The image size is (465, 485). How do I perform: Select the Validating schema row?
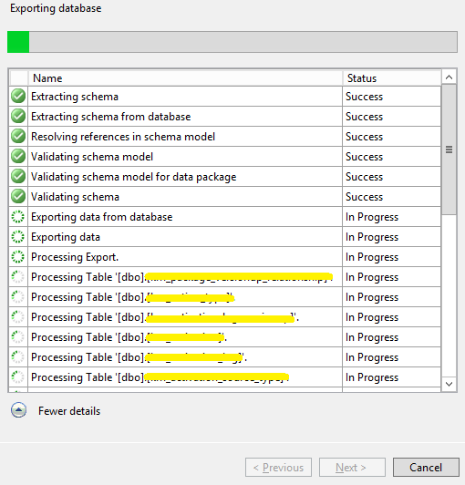pos(225,197)
